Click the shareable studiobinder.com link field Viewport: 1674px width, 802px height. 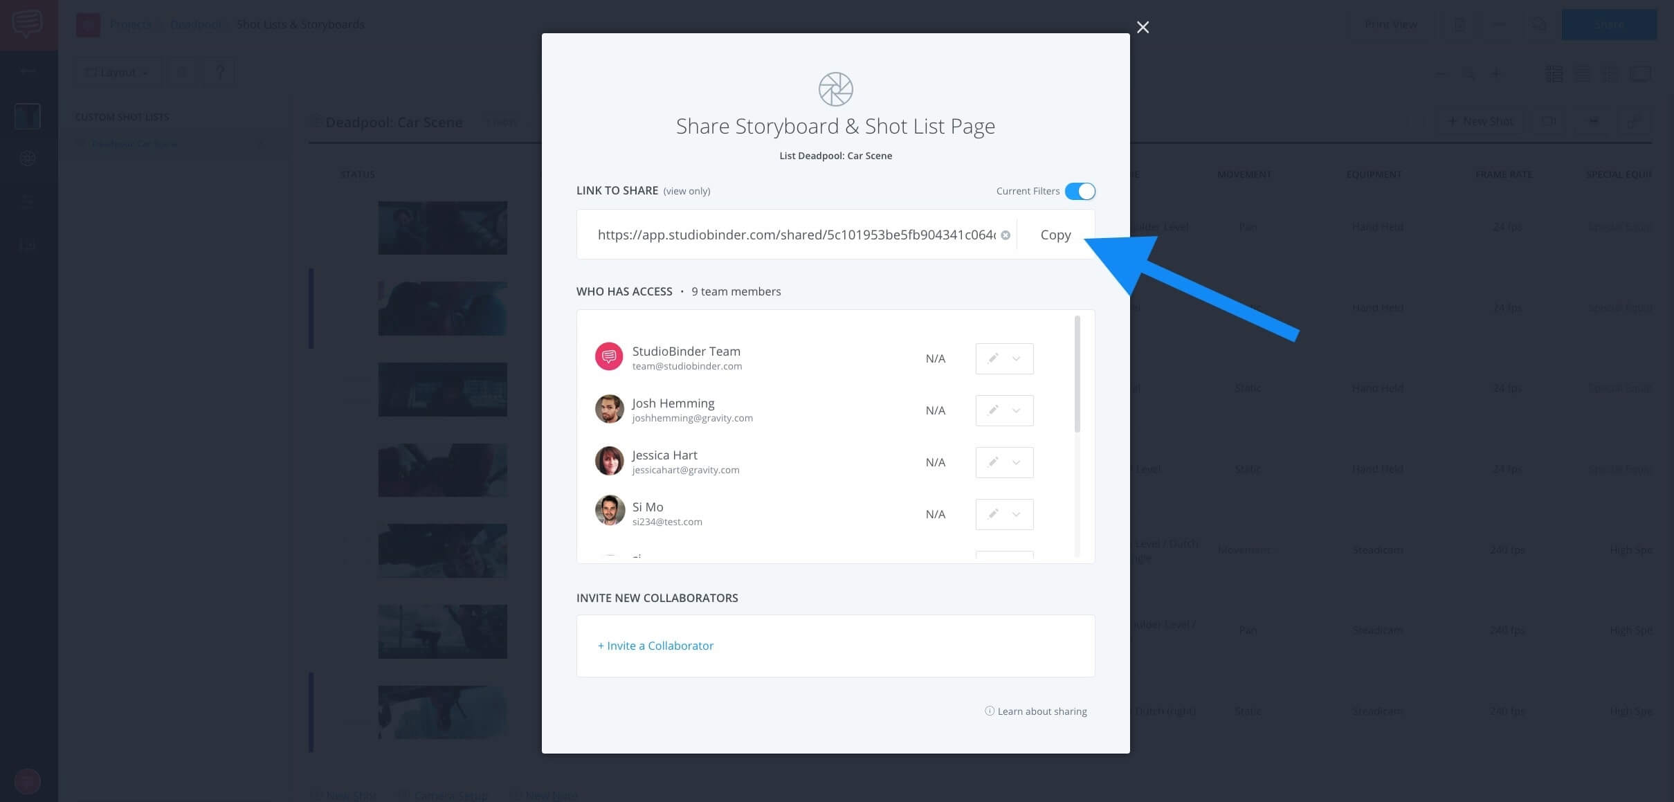coord(796,235)
